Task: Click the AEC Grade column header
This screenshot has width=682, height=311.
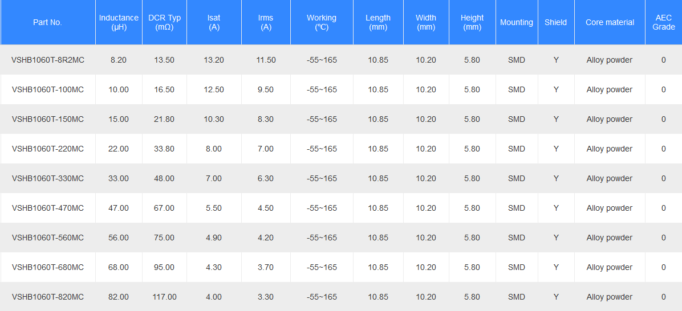Action: 664,22
